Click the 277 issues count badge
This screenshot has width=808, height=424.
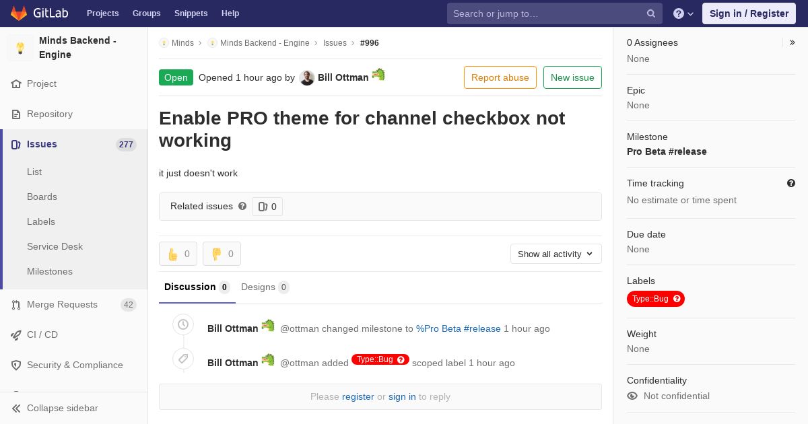(x=126, y=145)
